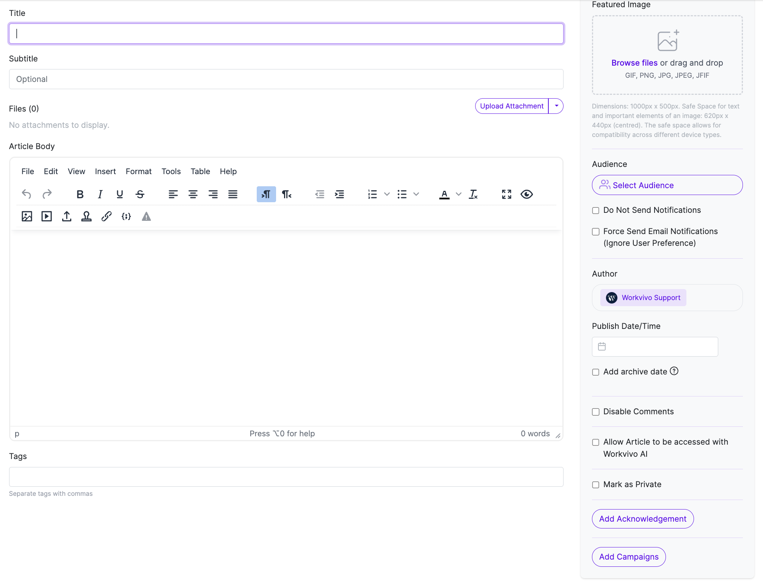Click the upload file icon in toolbar

[x=67, y=216]
